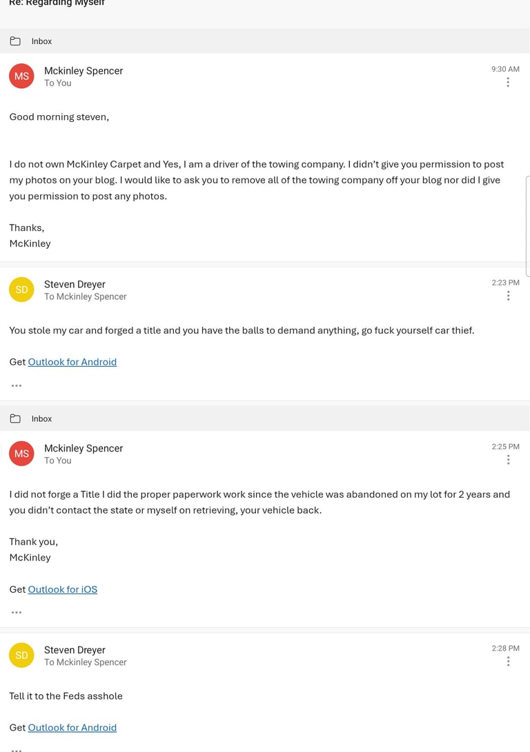Select the top Inbox folder label
The height and width of the screenshot is (752, 530).
(x=42, y=41)
